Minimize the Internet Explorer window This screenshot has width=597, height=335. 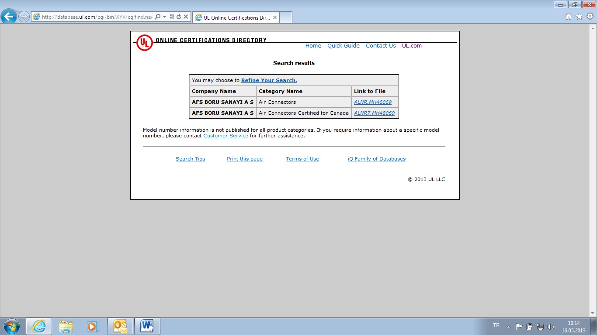click(560, 4)
